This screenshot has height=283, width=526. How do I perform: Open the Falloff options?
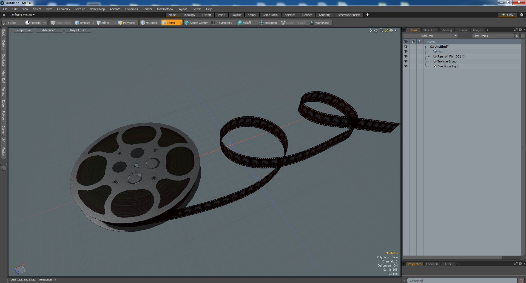[247, 23]
